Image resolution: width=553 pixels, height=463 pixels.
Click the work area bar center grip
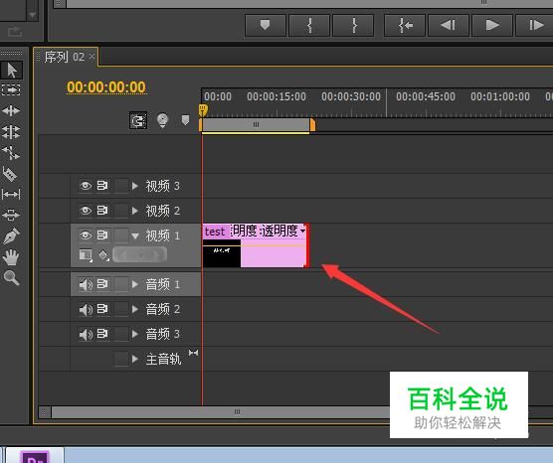click(x=256, y=124)
